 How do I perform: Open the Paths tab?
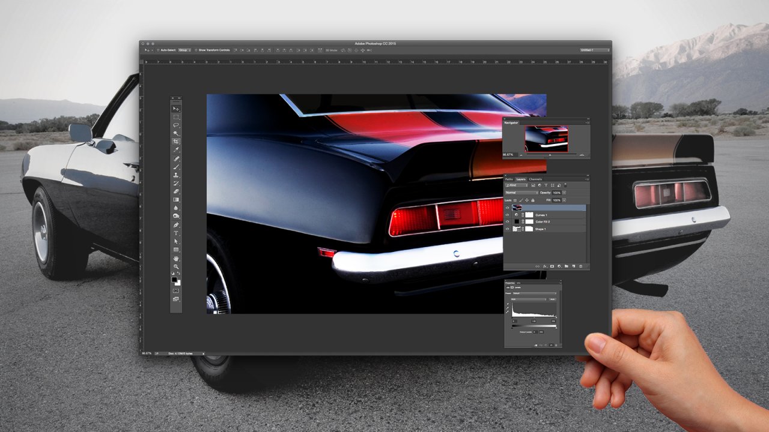click(510, 179)
